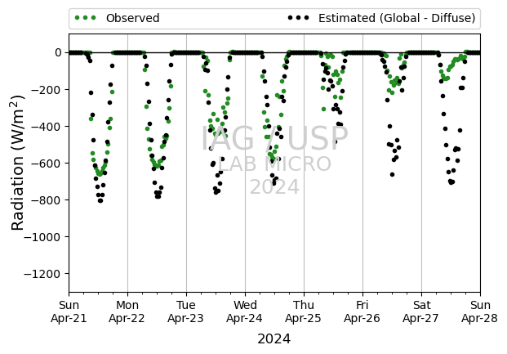Image resolution: width=507 pixels, height=354 pixels.
Task: Click the 'Sun Apr-21' date label
Action: click(69, 311)
